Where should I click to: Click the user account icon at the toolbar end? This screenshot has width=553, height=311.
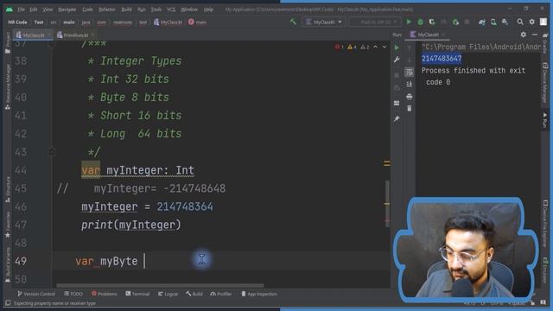click(543, 22)
